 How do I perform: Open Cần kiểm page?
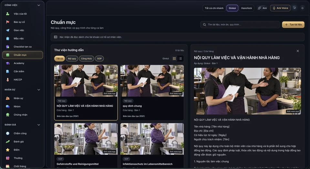pyautogui.click(x=22, y=72)
